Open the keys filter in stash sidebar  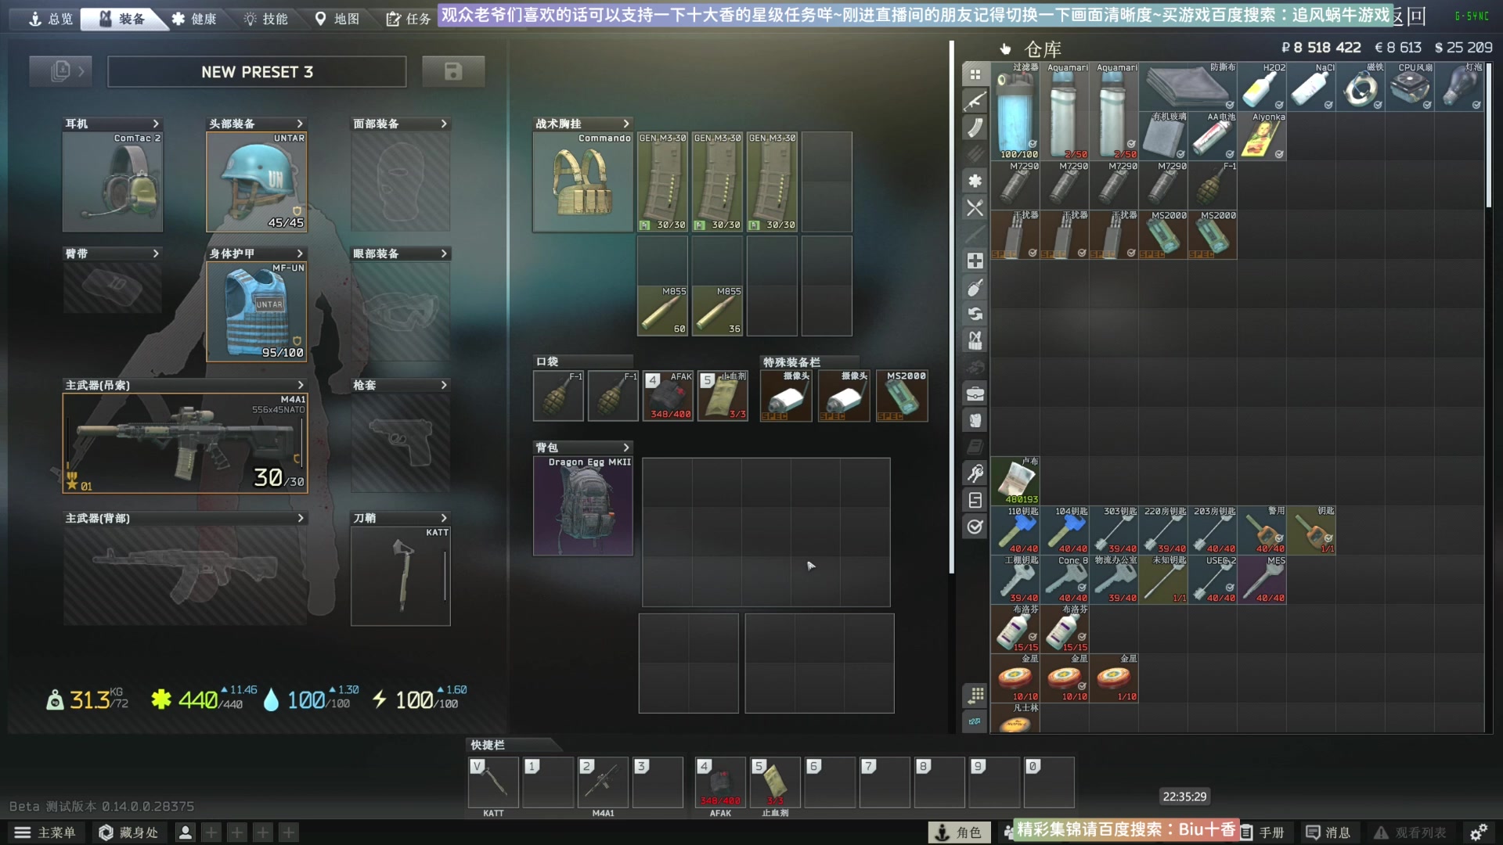pyautogui.click(x=975, y=473)
